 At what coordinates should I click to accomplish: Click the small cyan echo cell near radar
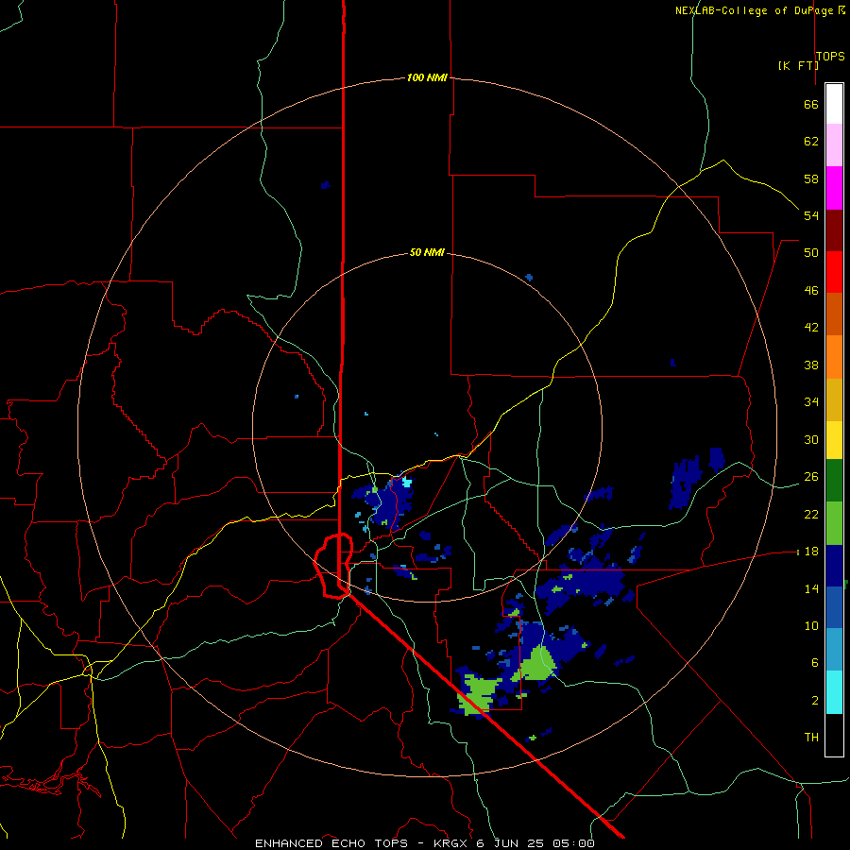pos(406,482)
